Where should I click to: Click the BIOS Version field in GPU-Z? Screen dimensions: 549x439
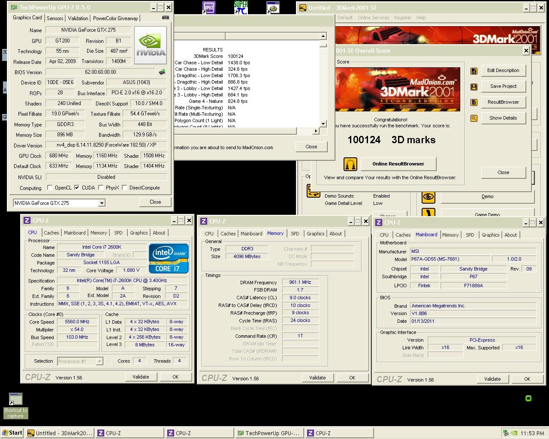[100, 72]
